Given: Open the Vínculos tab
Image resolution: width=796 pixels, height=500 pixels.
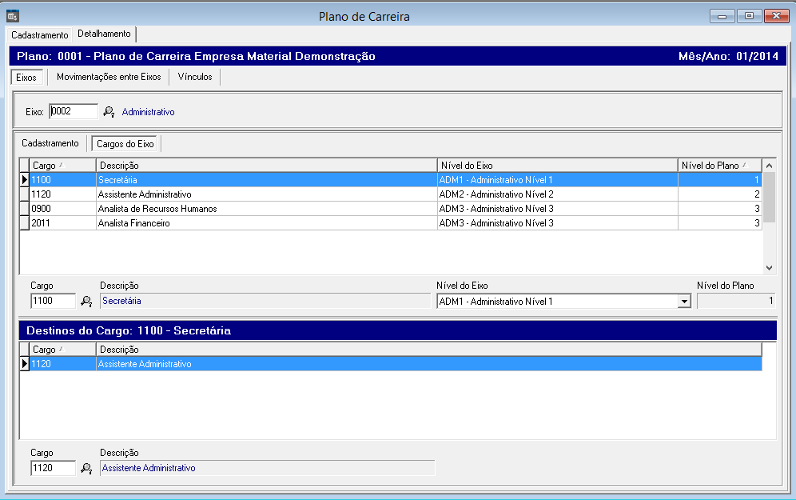Looking at the screenshot, I should click(x=194, y=77).
